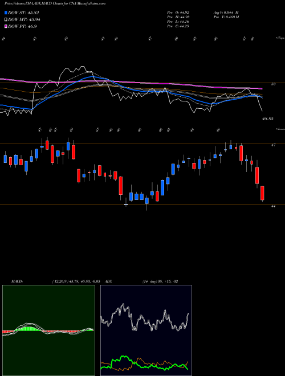
Task: Select the 'Pre O: 44.92' value
Action: point(178,13)
